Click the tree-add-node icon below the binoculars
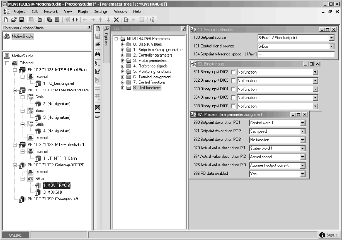 98,64
